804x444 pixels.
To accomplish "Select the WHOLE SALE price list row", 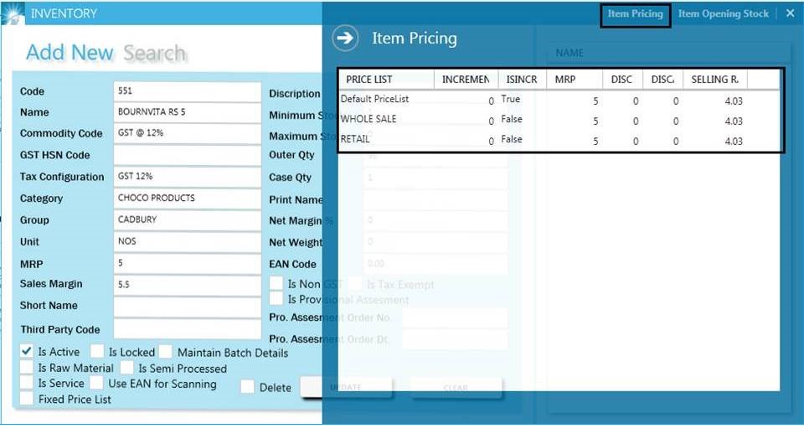I will 559,120.
